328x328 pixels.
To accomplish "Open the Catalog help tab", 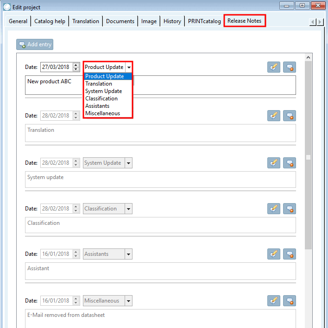I will tap(50, 21).
